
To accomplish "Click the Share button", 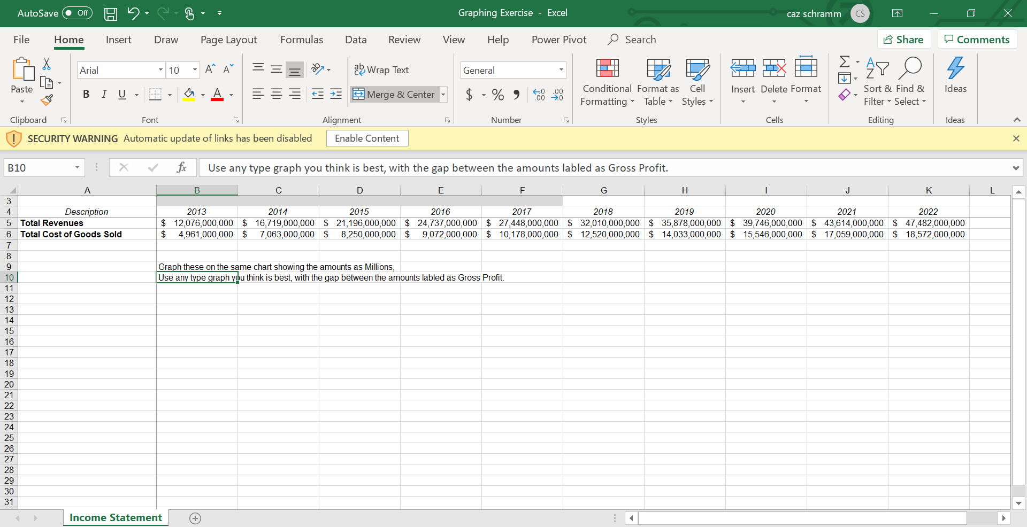I will pos(903,40).
